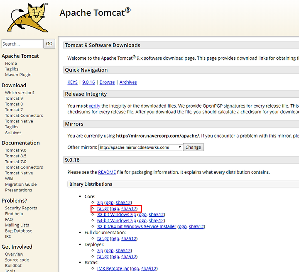Open the Bug Database link
299x272 pixels.
[x=19, y=231]
